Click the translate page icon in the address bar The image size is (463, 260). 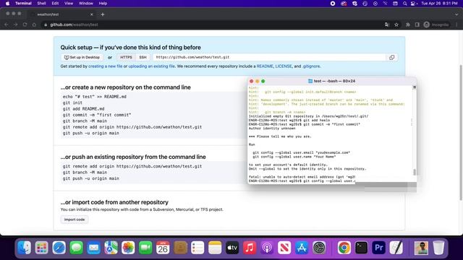pos(387,25)
